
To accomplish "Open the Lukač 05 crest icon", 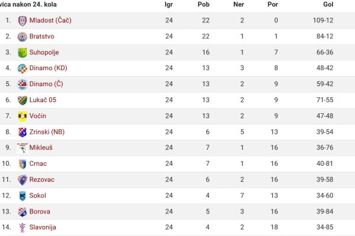I will [22, 100].
